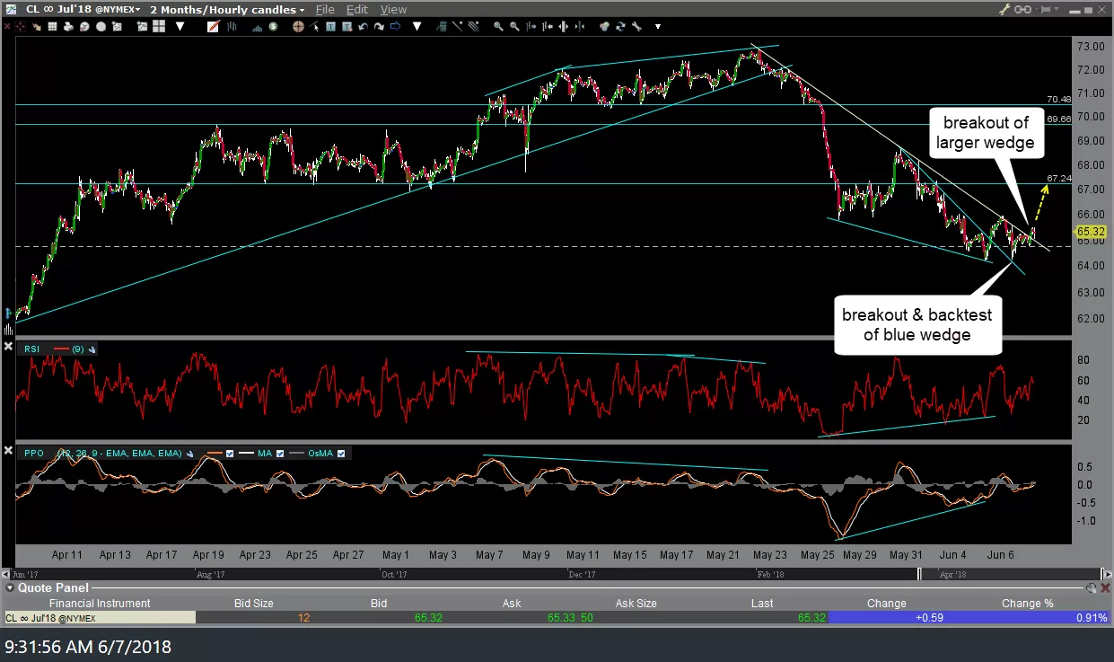Select the text annotation T tool
Image resolution: width=1114 pixels, height=662 pixels.
pos(330,27)
